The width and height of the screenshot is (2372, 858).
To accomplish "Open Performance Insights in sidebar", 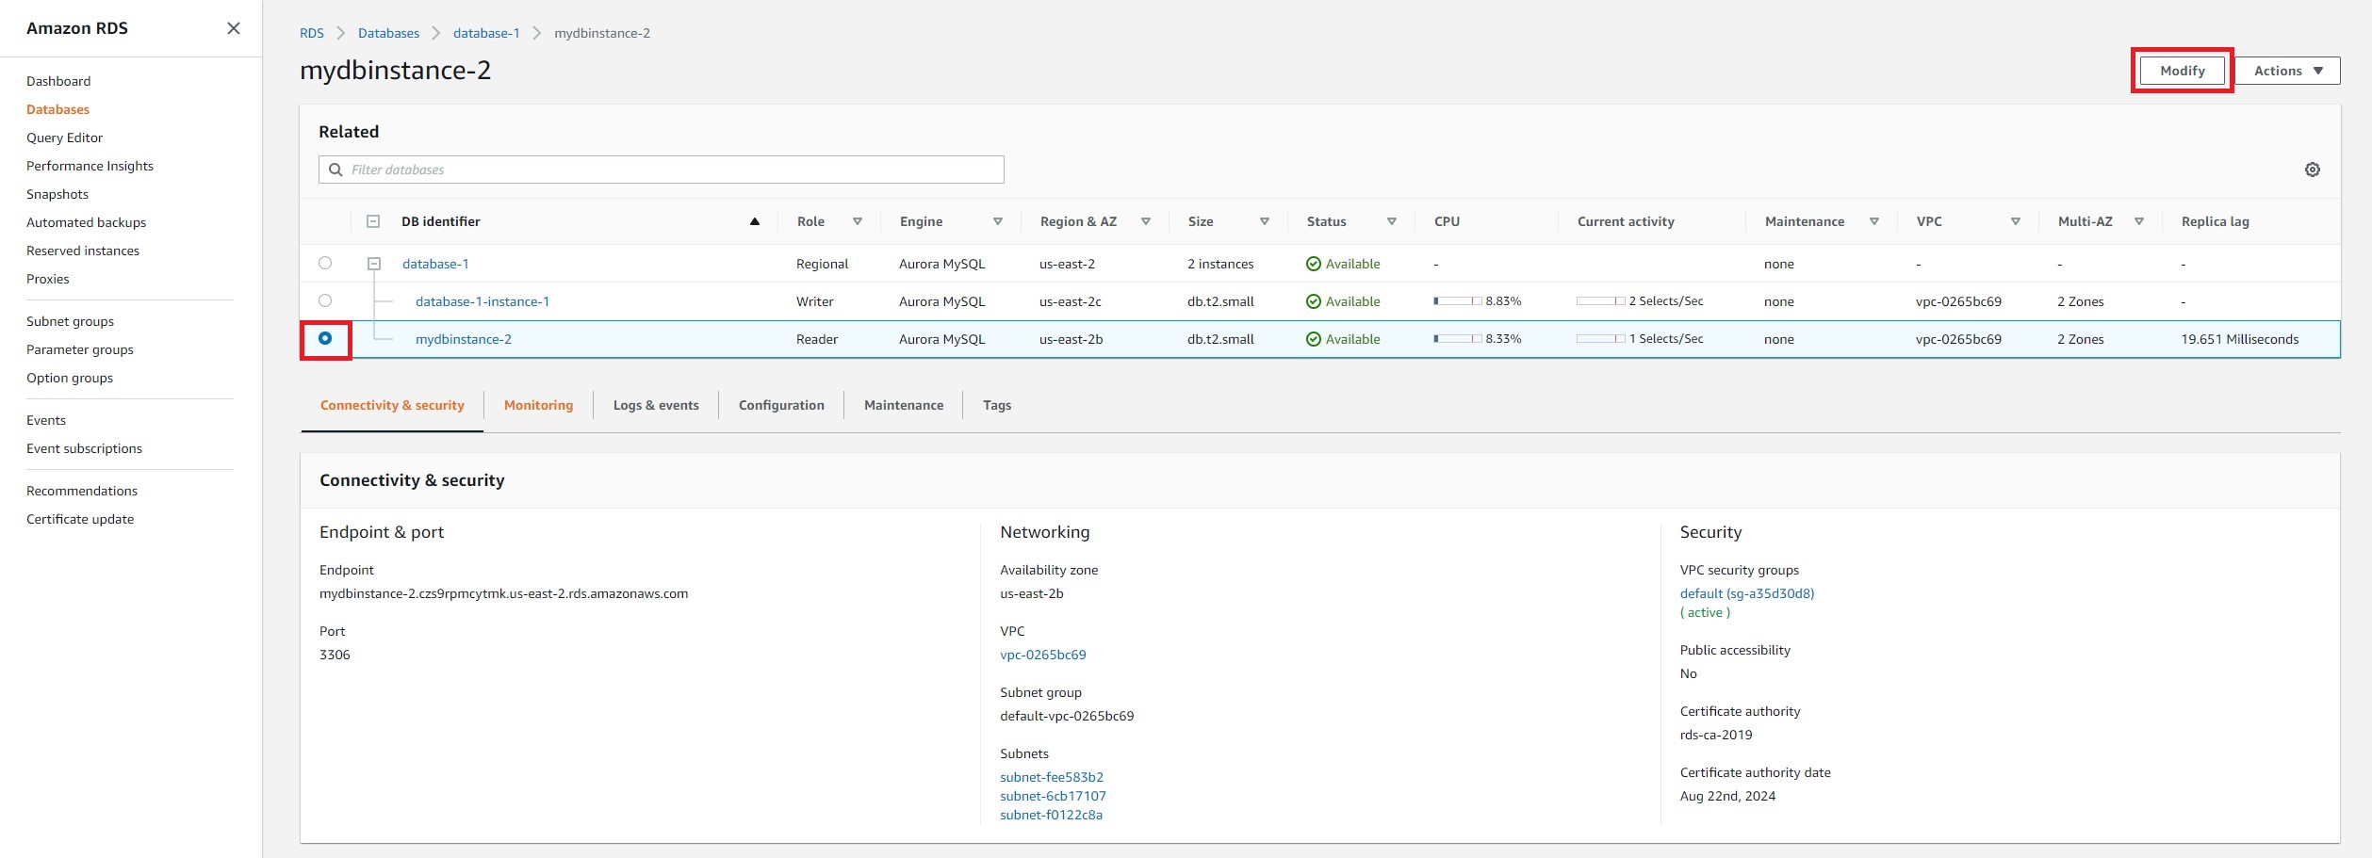I will [90, 166].
